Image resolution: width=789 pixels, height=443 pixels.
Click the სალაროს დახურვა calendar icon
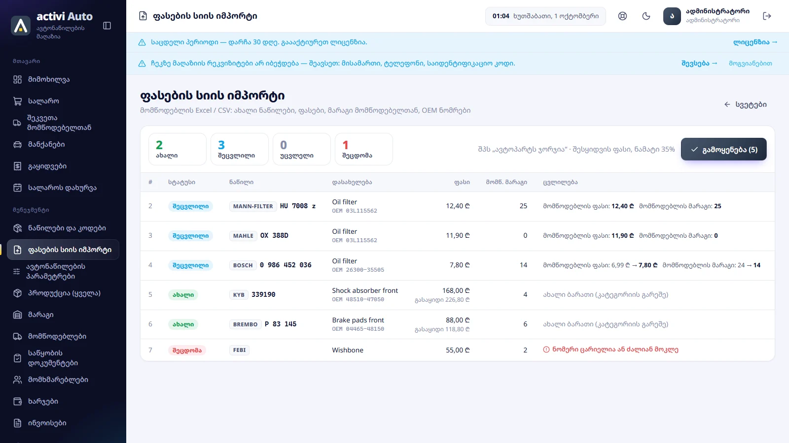(18, 188)
